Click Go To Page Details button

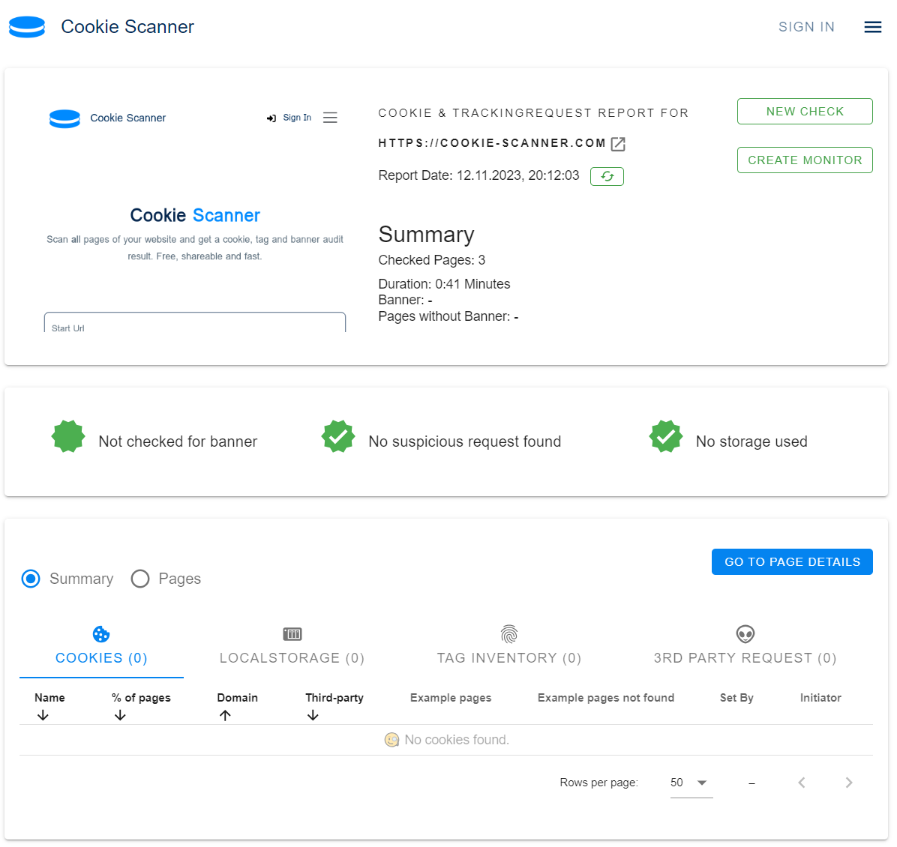(792, 561)
